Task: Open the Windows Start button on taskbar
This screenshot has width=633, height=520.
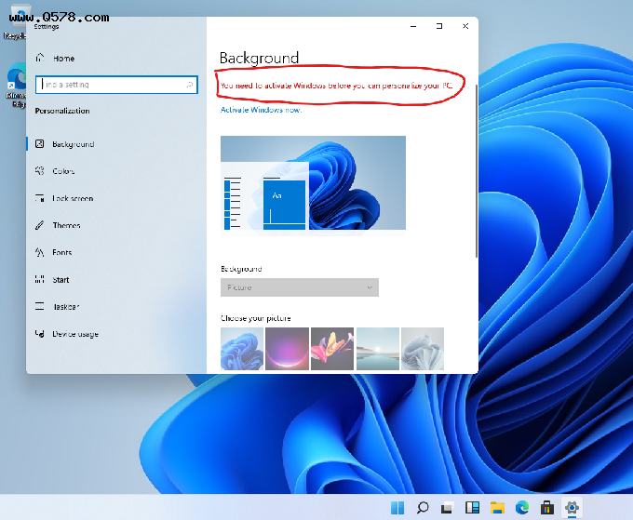Action: [397, 508]
